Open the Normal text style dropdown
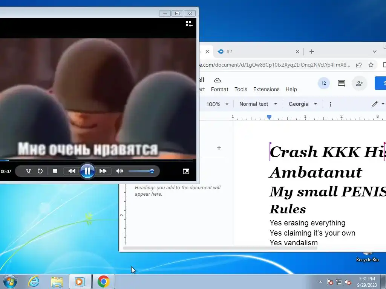The image size is (386, 289). (258, 104)
